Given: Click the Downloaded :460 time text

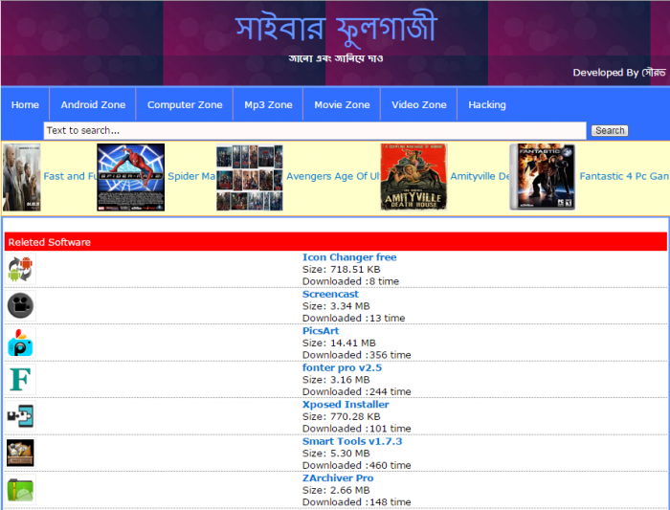Looking at the screenshot, I should point(356,465).
